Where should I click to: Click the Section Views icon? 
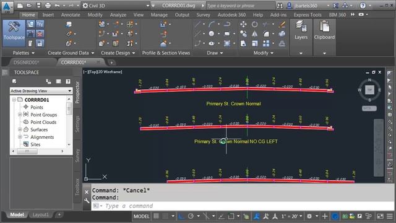click(163, 43)
